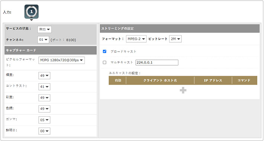Screen dimensions: 264x141
Task: Click the plus icon to add unicast client
Action: point(183,91)
